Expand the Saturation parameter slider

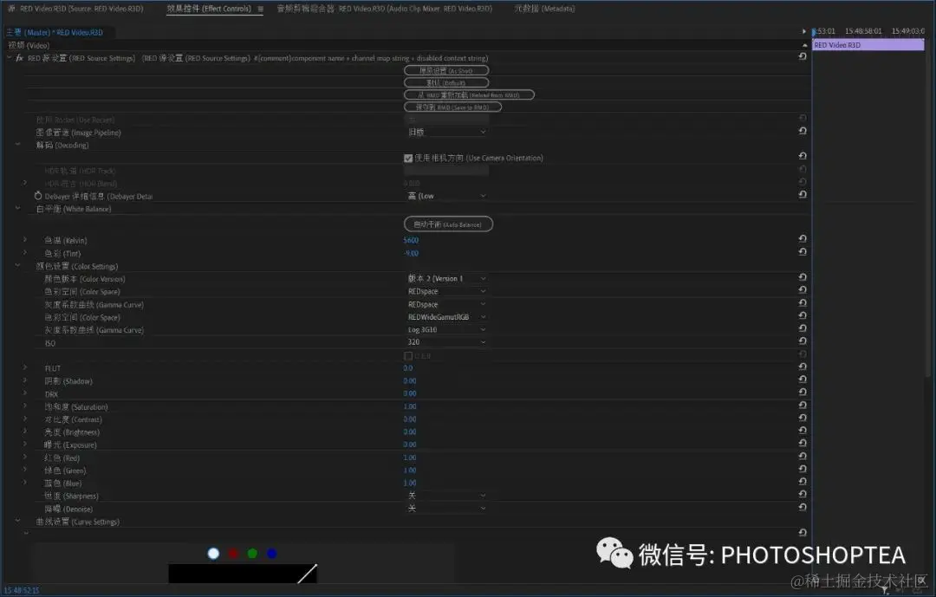coord(25,406)
